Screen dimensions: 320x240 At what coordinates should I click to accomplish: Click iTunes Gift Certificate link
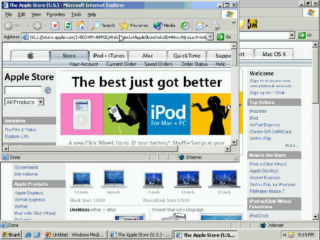pos(270,132)
